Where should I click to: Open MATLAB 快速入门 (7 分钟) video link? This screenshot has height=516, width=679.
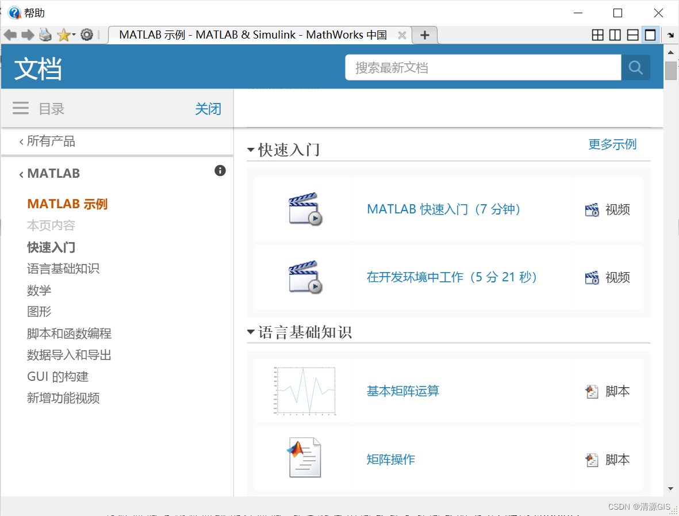coord(443,209)
